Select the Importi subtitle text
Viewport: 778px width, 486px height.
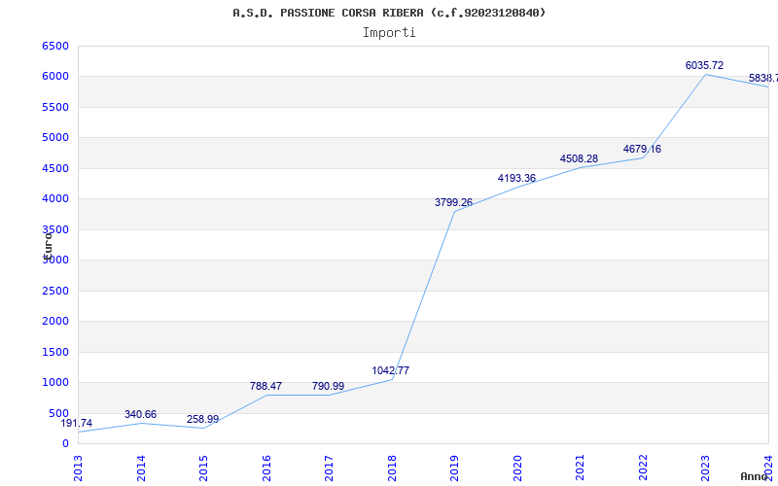[389, 33]
